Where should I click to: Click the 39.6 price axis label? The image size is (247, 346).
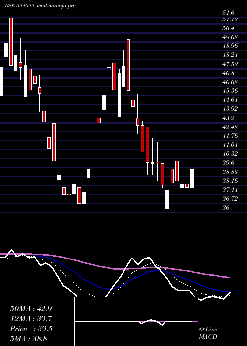[x=228, y=163]
